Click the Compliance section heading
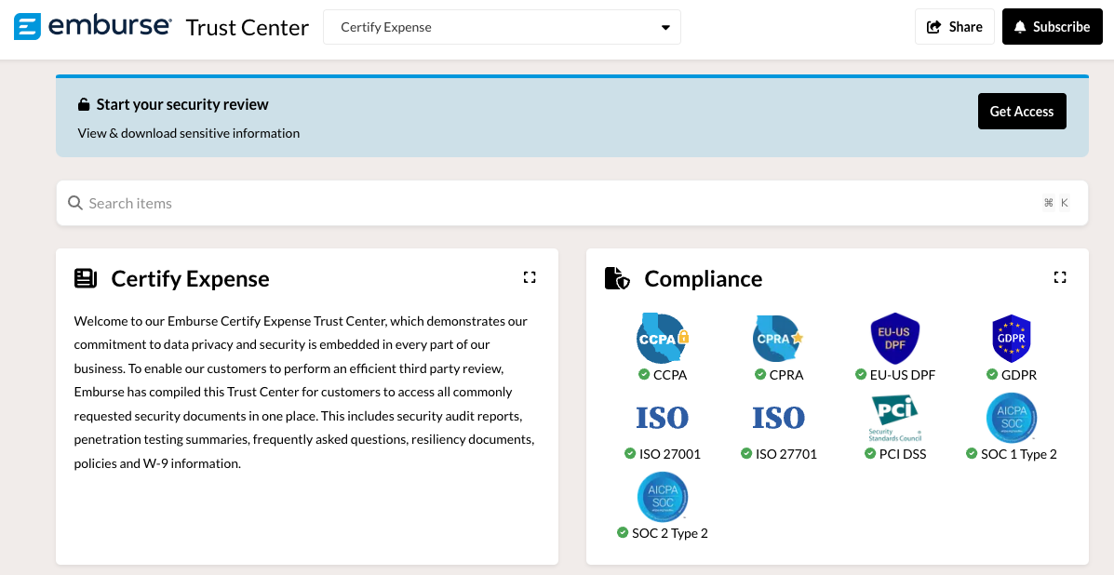The width and height of the screenshot is (1114, 575). (703, 279)
